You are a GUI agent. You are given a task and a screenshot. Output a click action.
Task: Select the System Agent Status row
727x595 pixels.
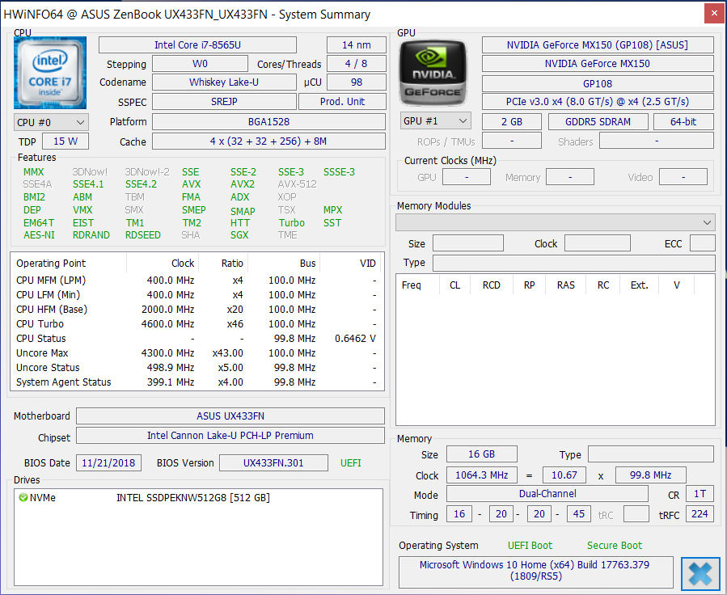[x=197, y=382]
